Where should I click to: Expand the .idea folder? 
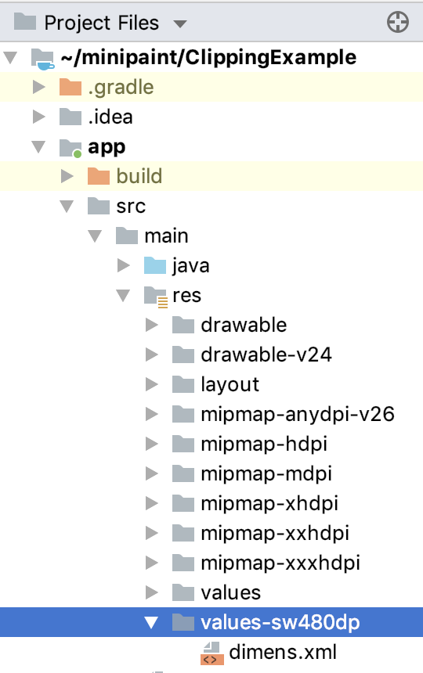tap(38, 117)
